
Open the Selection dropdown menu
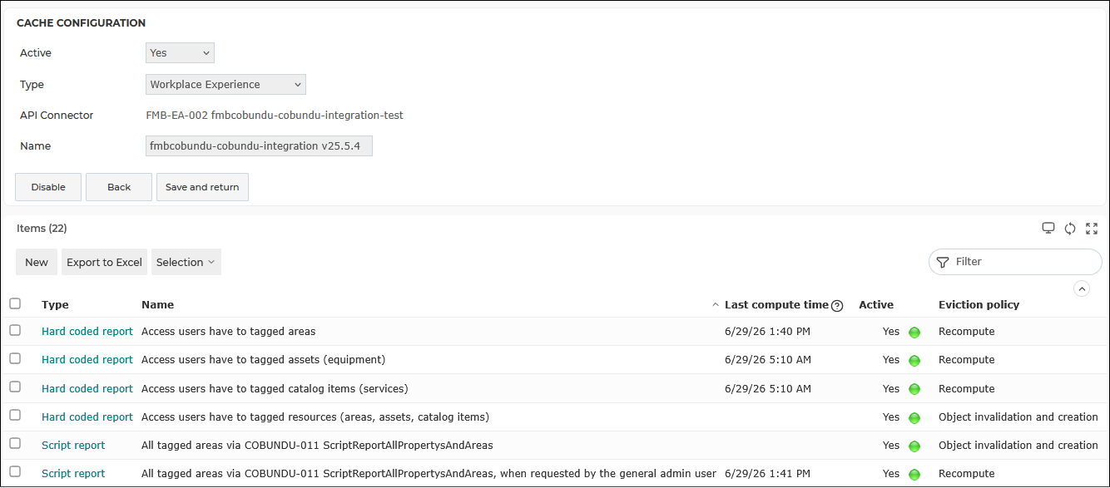tap(186, 262)
